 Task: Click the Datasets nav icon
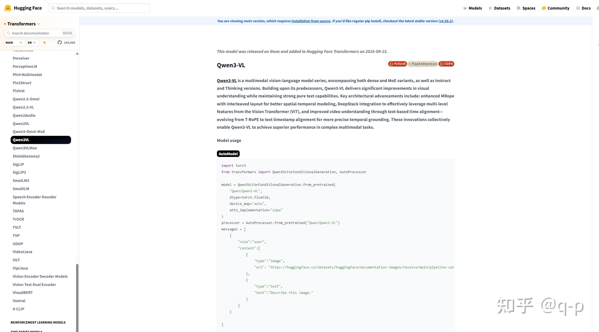[490, 8]
